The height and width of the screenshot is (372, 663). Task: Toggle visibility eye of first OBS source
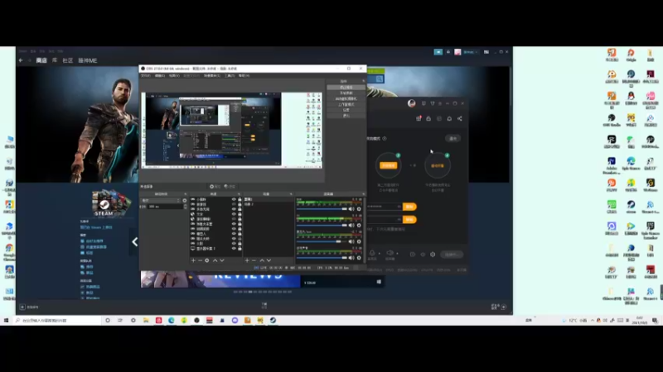234,199
